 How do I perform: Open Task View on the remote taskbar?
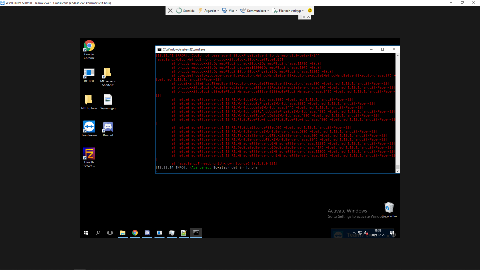coord(110,233)
